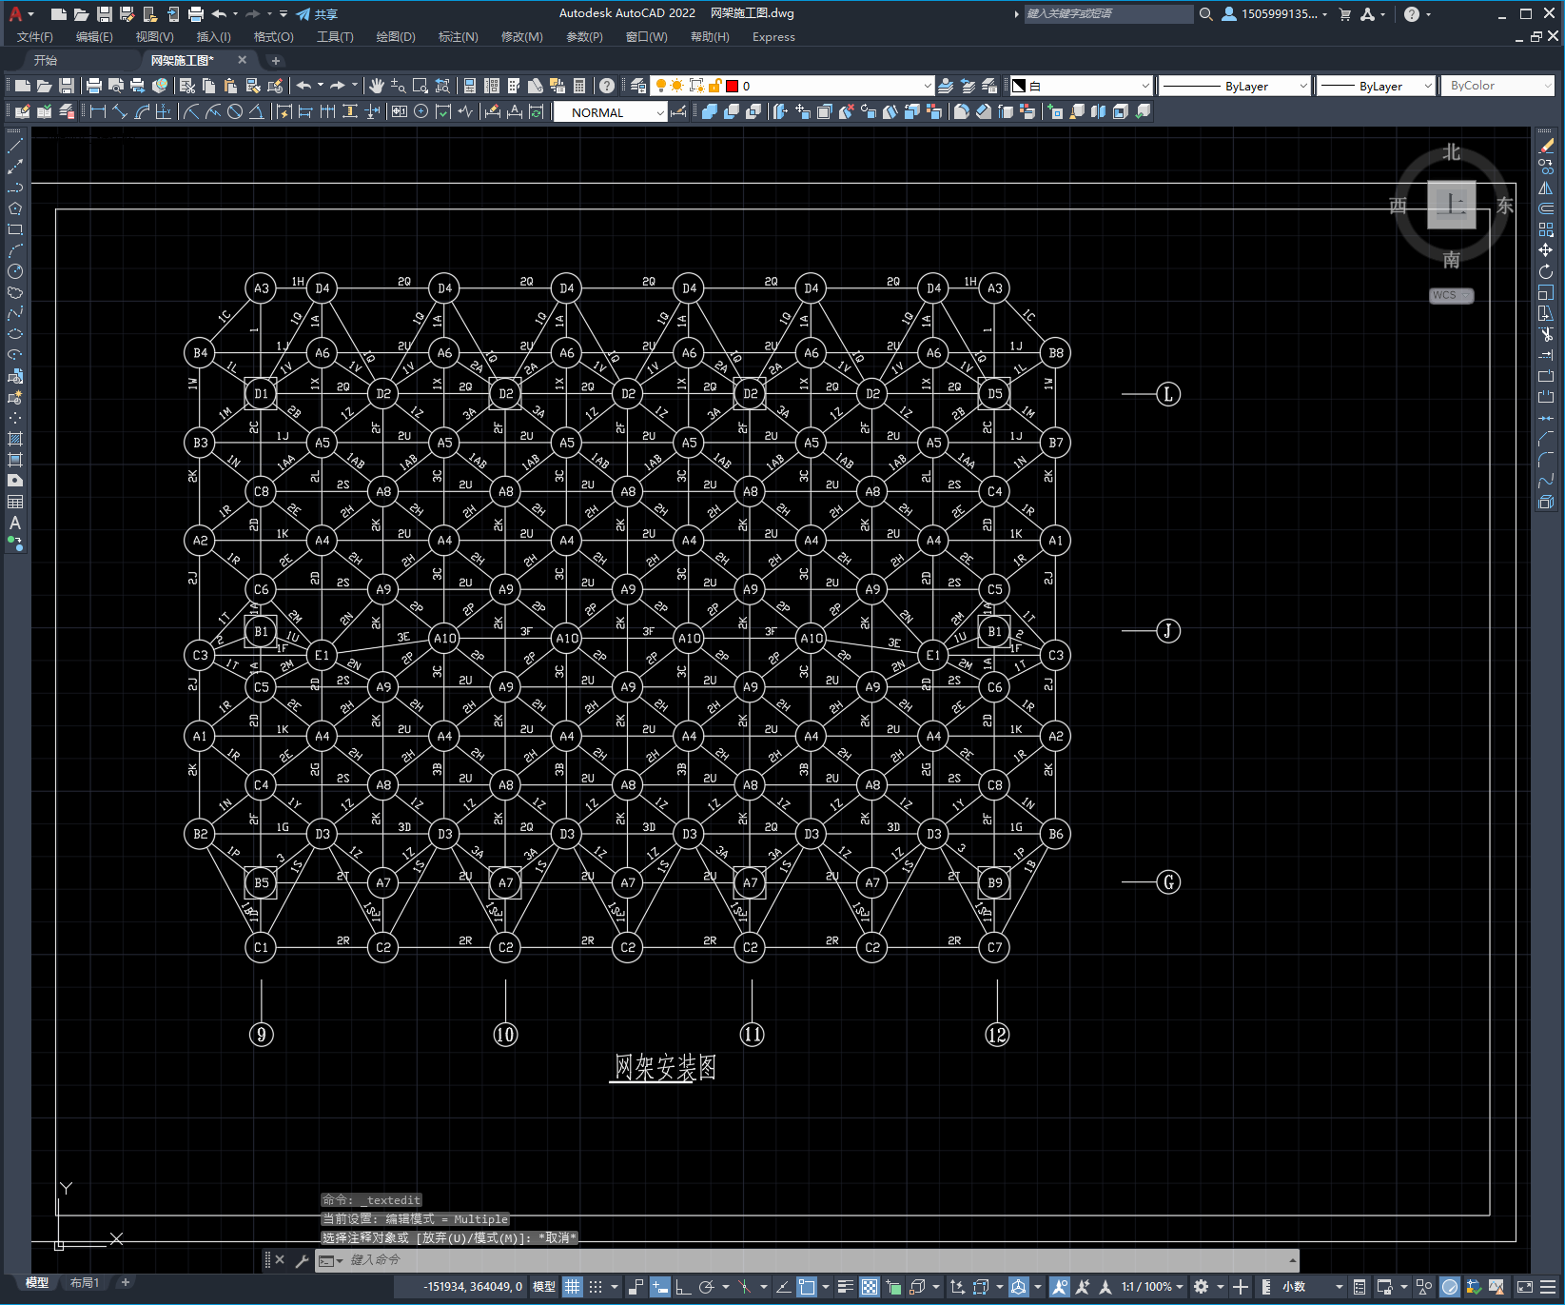Select the Hatch tool in draw toolbar

(15, 439)
